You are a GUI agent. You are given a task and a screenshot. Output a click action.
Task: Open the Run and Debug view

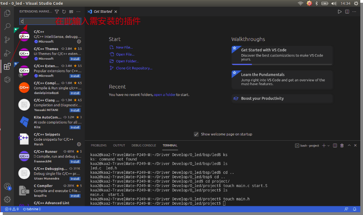click(7, 53)
